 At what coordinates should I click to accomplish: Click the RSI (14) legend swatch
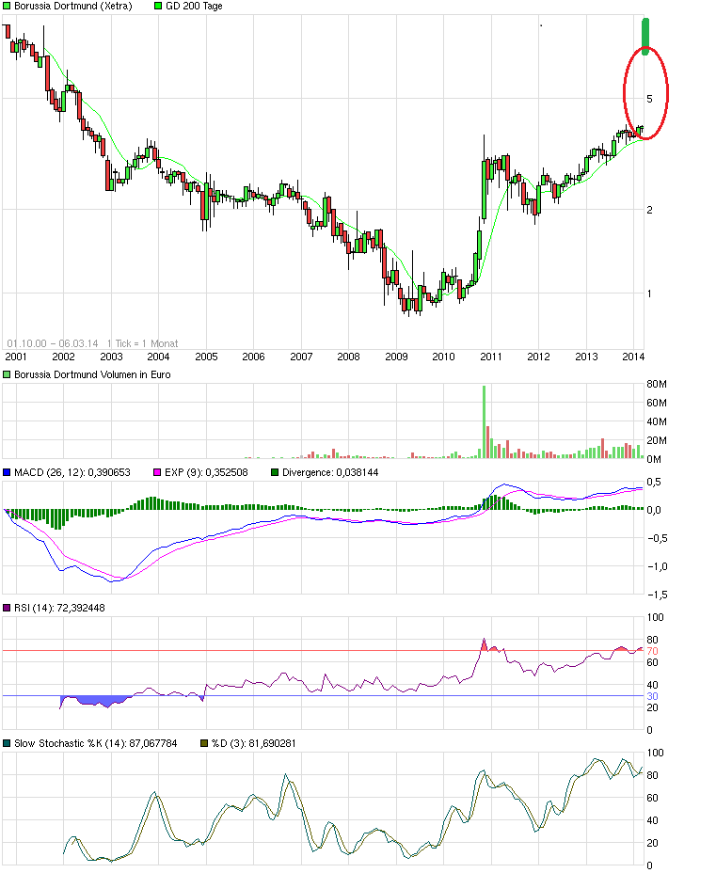tap(7, 608)
